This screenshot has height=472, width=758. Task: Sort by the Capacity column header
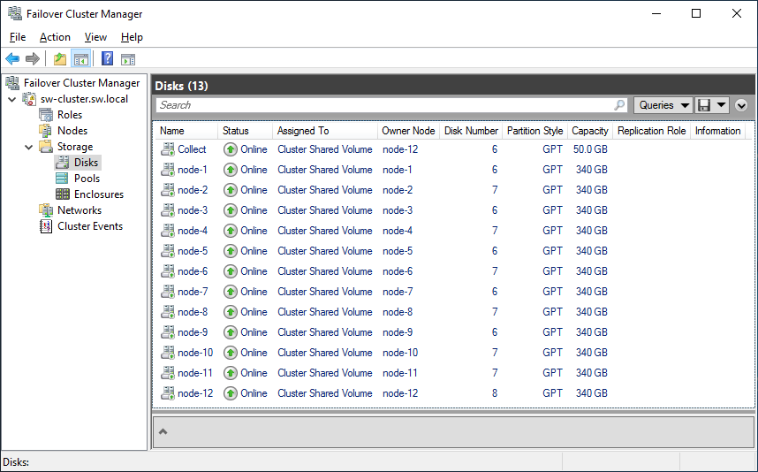[590, 131]
